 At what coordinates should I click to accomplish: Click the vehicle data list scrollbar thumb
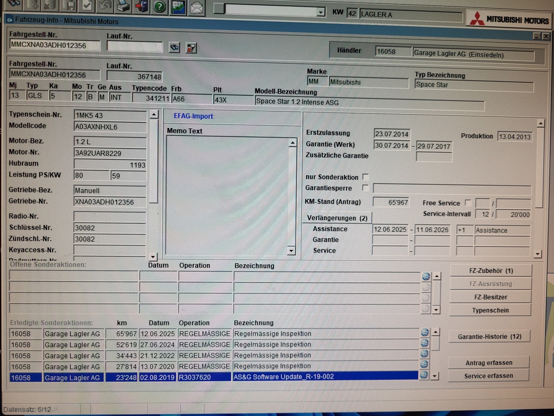click(154, 161)
